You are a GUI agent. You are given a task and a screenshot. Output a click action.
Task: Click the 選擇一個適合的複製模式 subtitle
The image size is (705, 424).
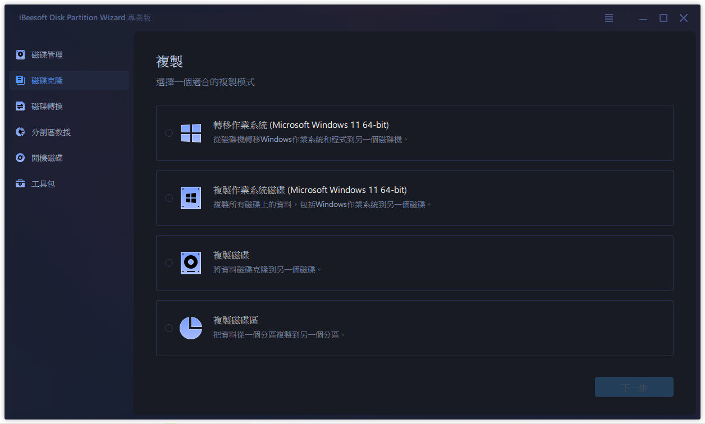[x=205, y=82]
